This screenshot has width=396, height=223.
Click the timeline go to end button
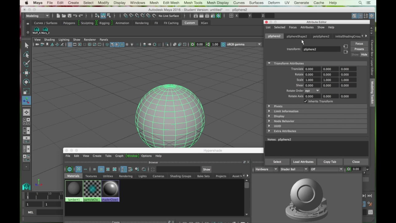369,196
